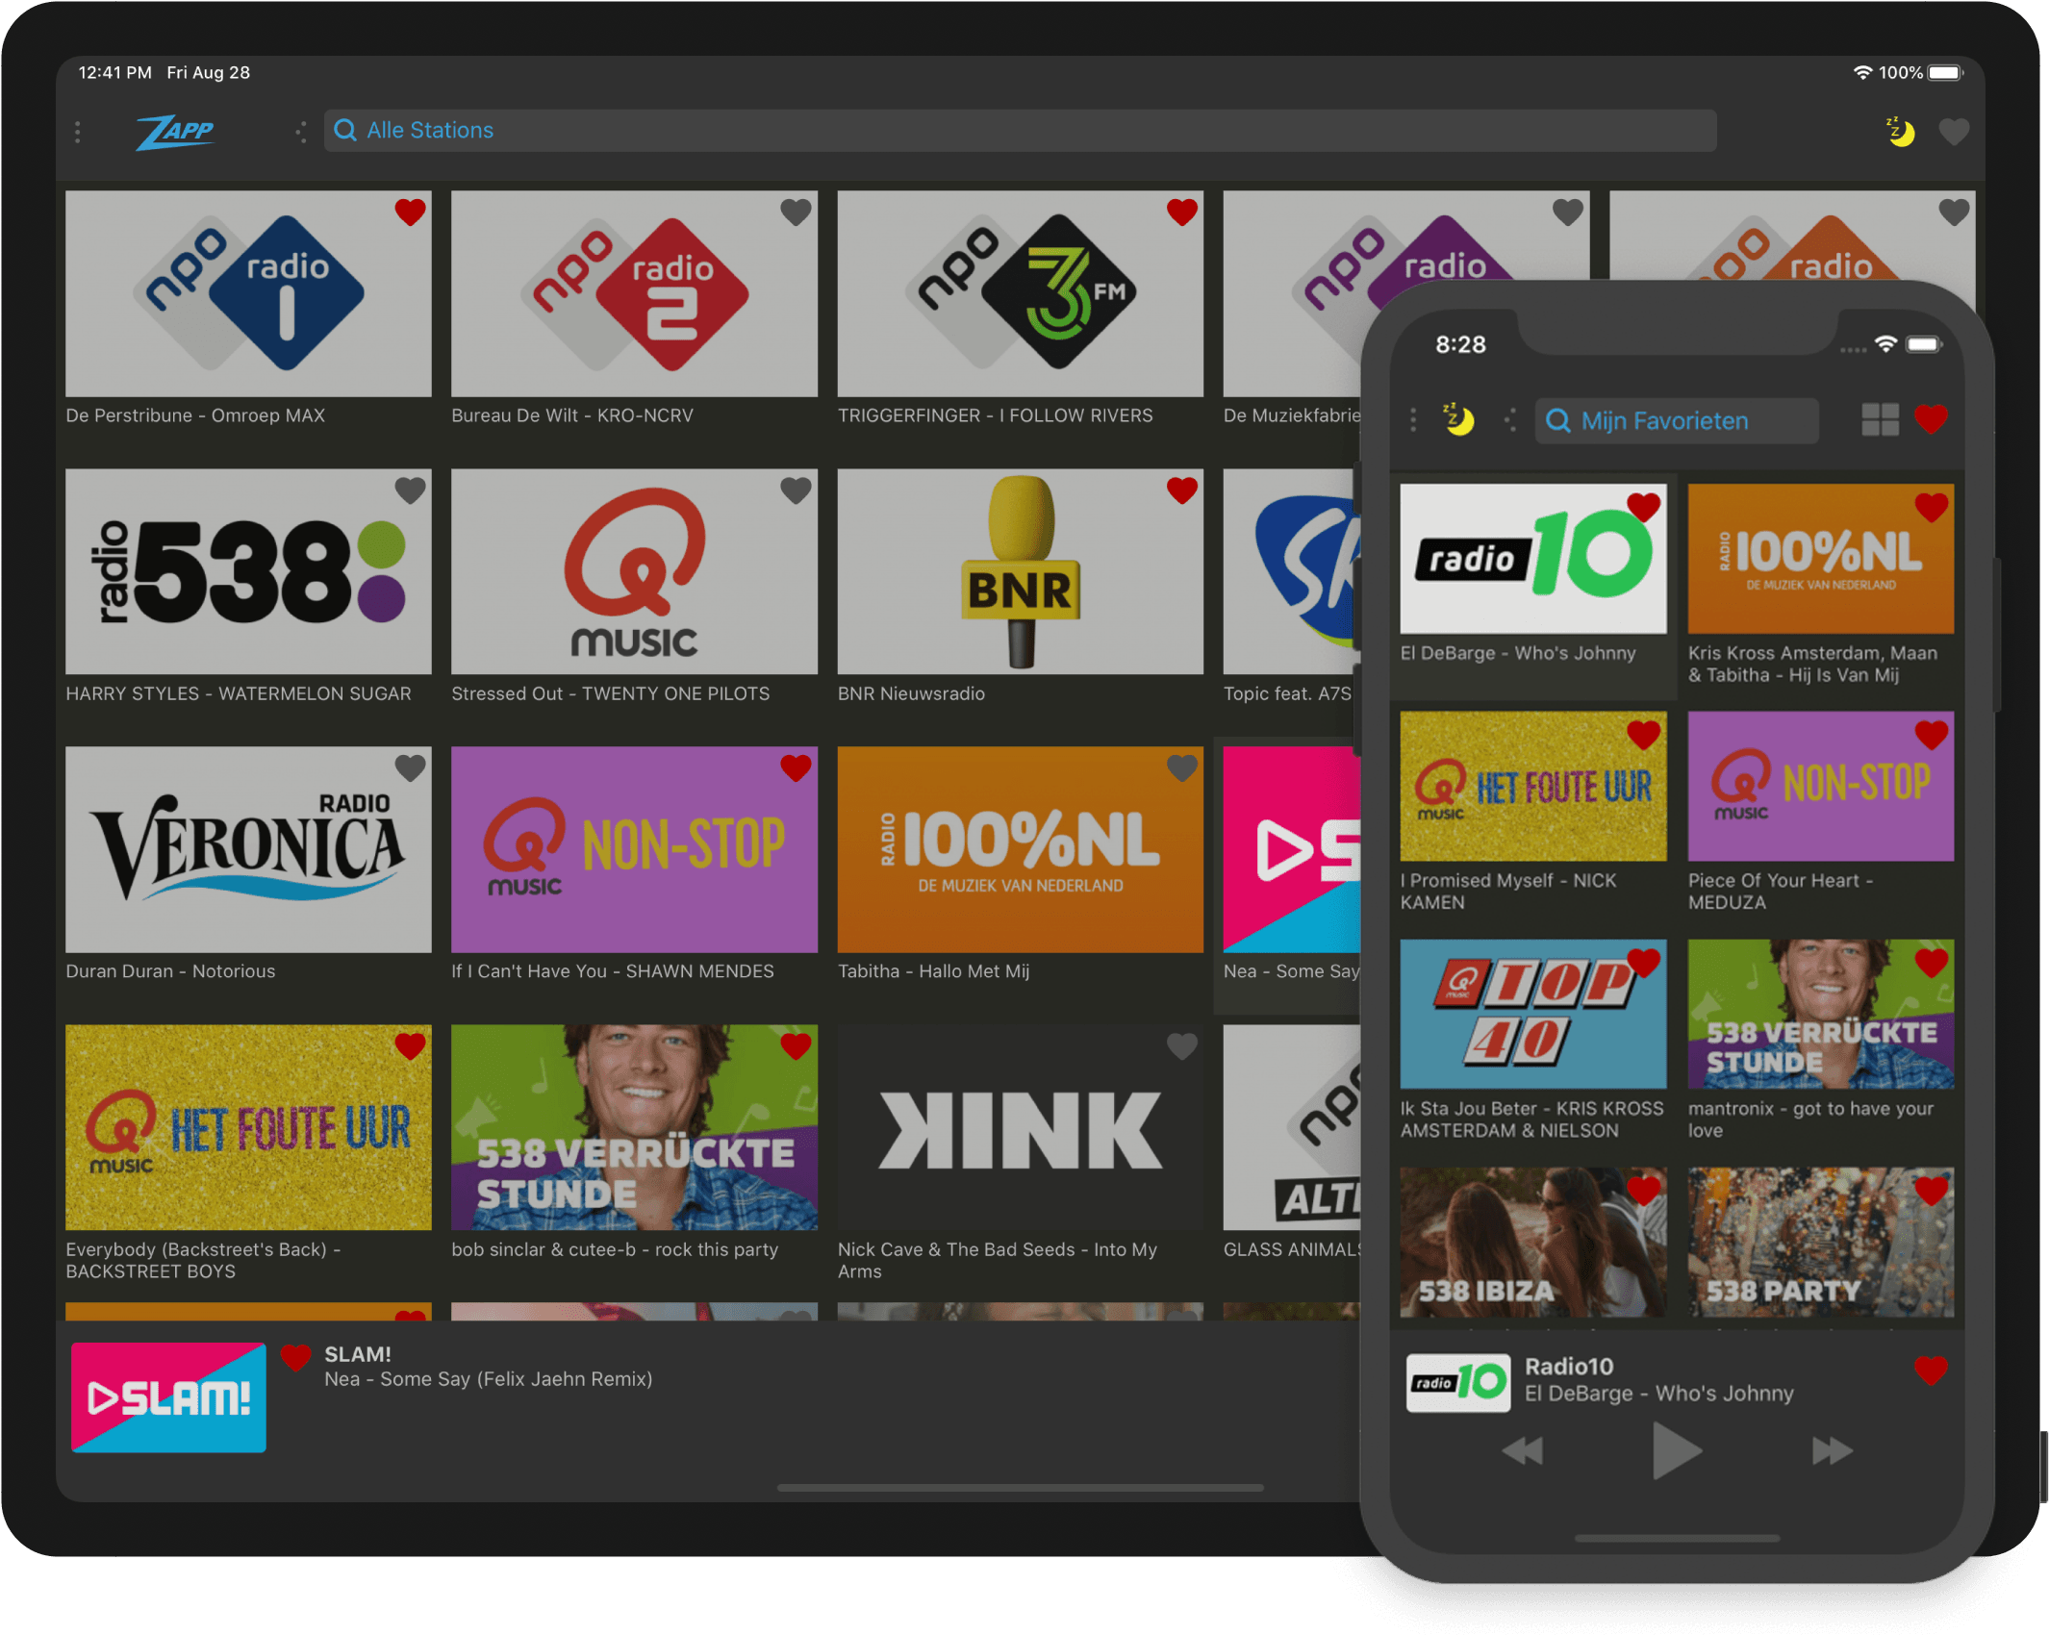Unfavorite 538 Verrückte Stunde on phone
The width and height of the screenshot is (2049, 1635).
click(1931, 962)
